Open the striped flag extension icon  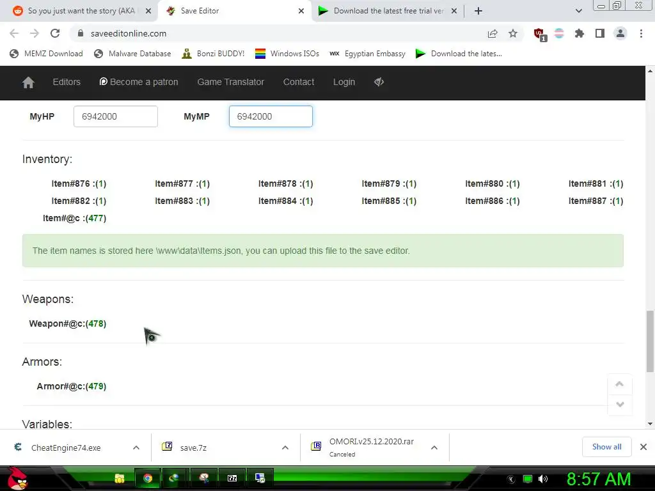point(559,33)
